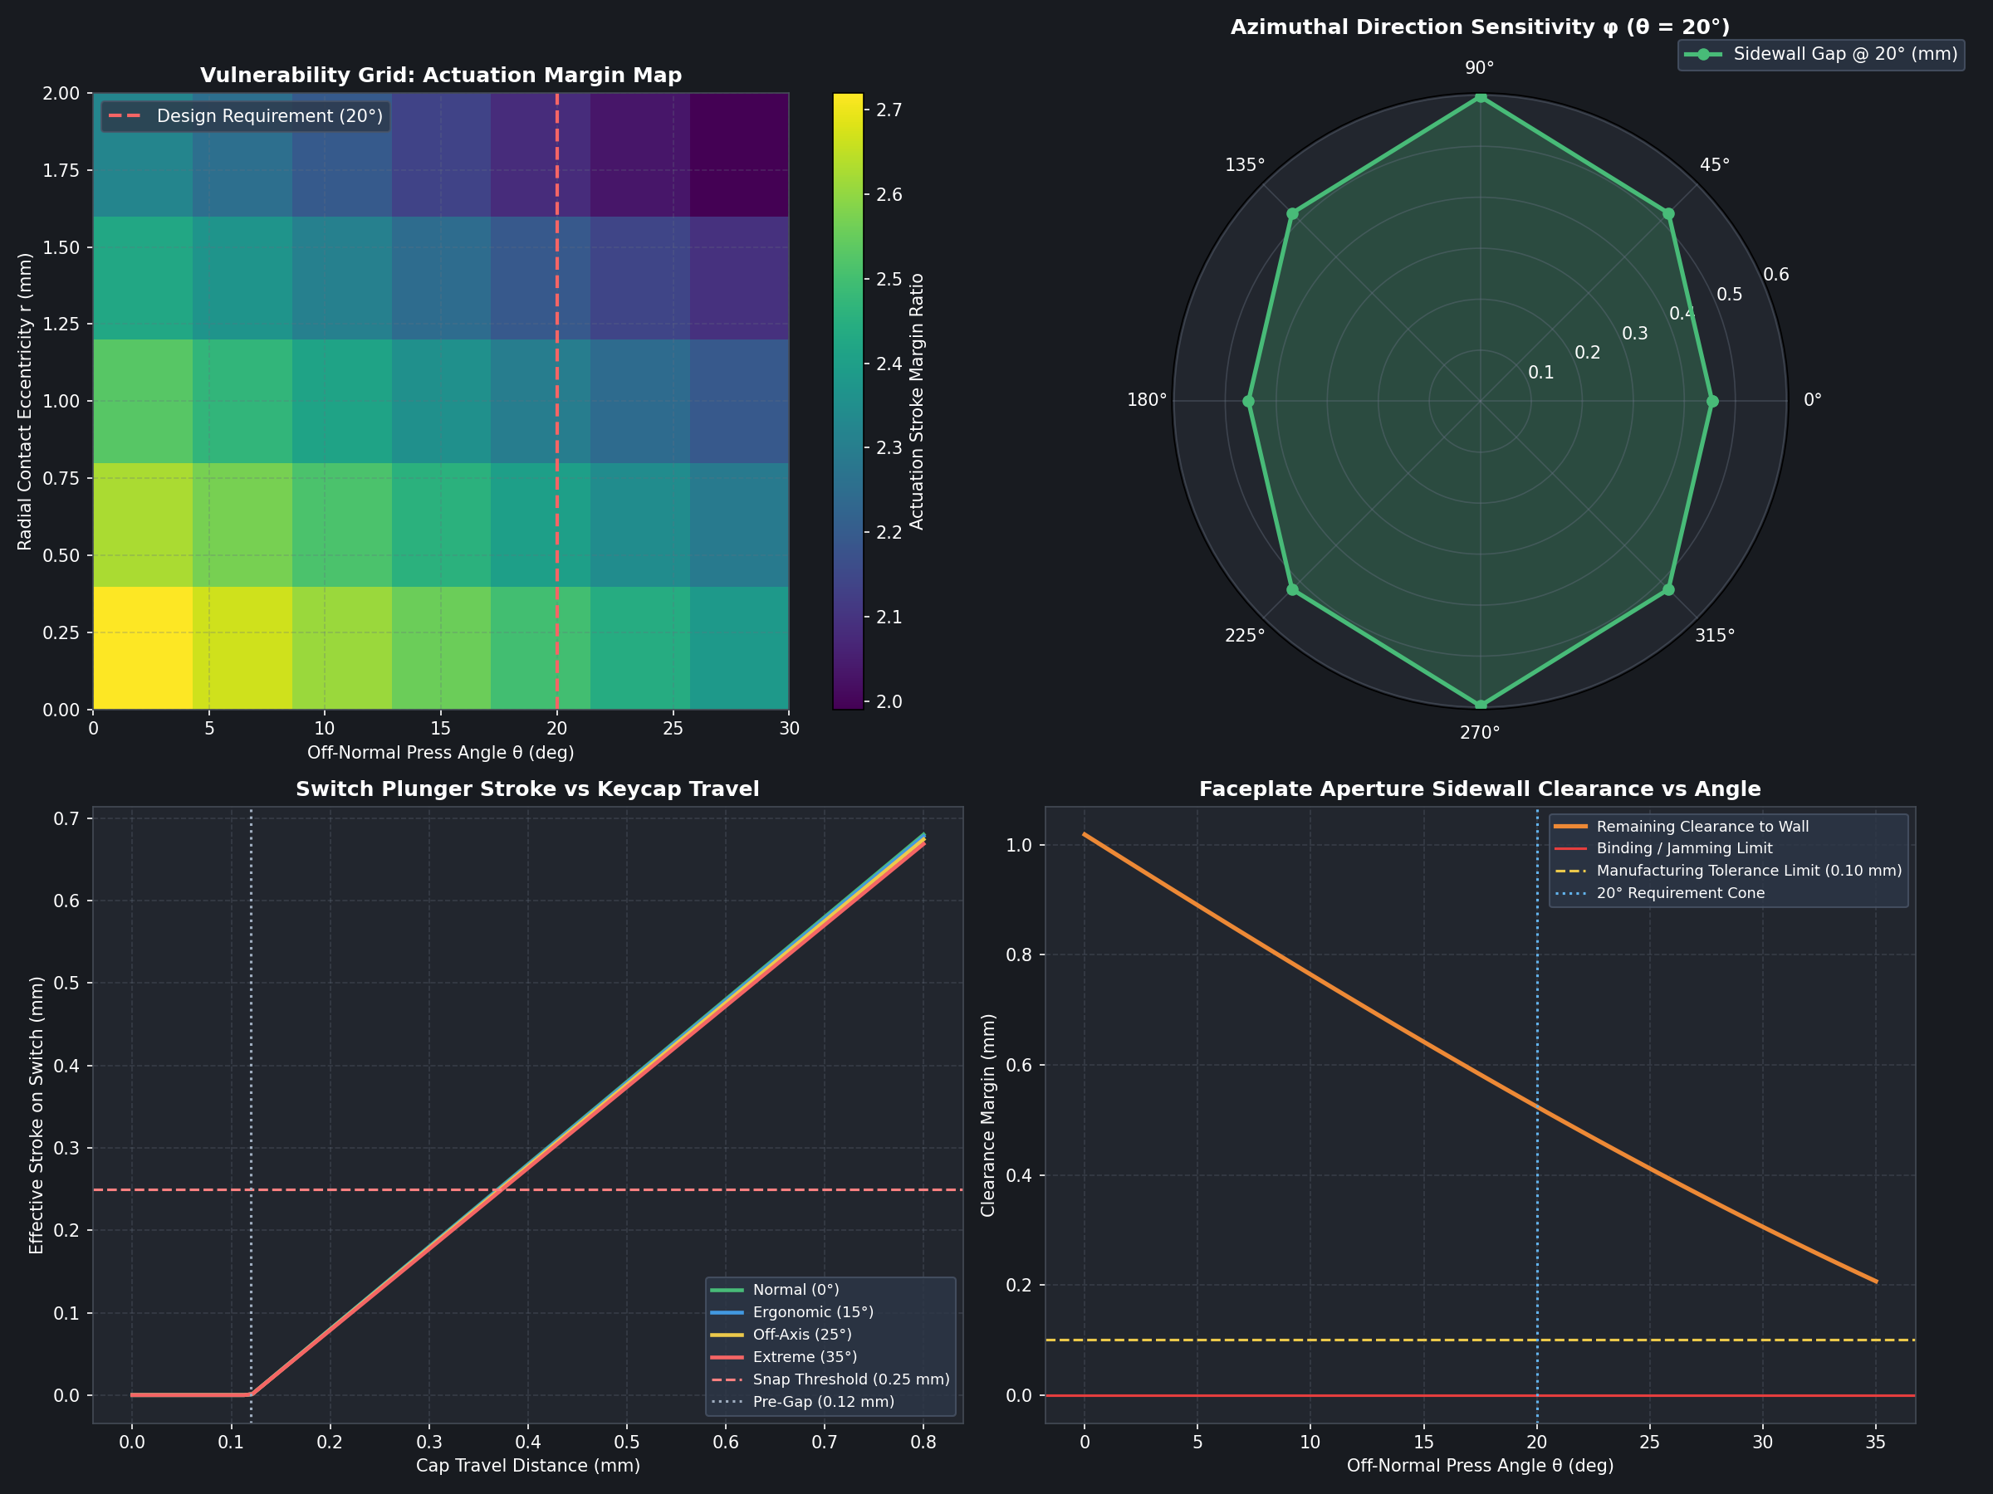This screenshot has width=1993, height=1494.
Task: Click the viridis colorbar near the 2.4 value
Action: (848, 364)
